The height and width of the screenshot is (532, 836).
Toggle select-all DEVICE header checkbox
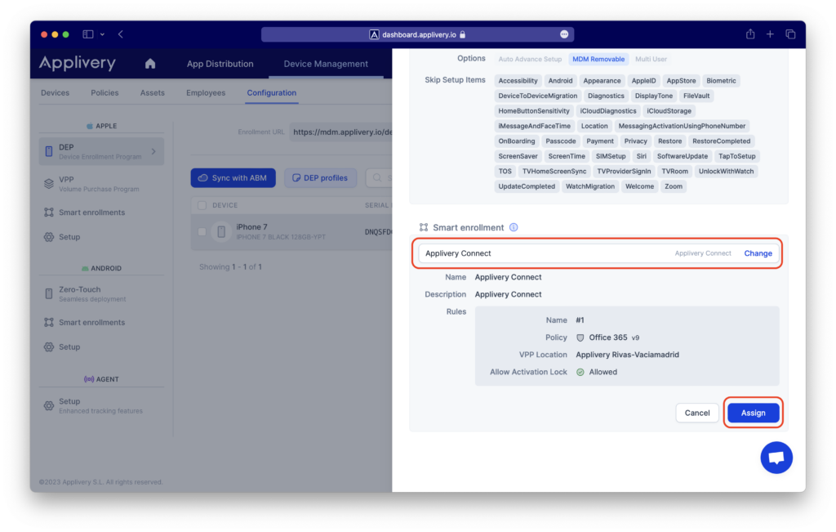click(x=202, y=205)
